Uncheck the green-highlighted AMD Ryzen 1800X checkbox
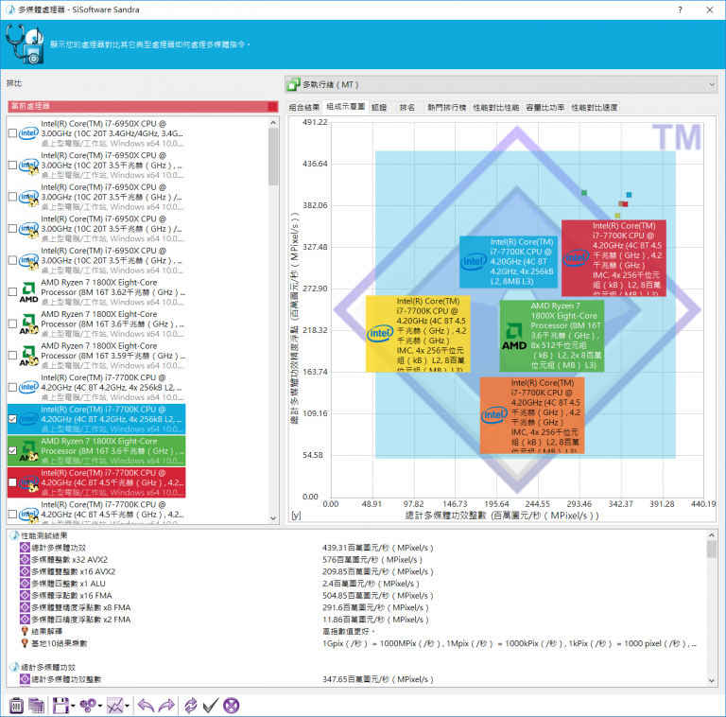The width and height of the screenshot is (726, 717). point(12,450)
